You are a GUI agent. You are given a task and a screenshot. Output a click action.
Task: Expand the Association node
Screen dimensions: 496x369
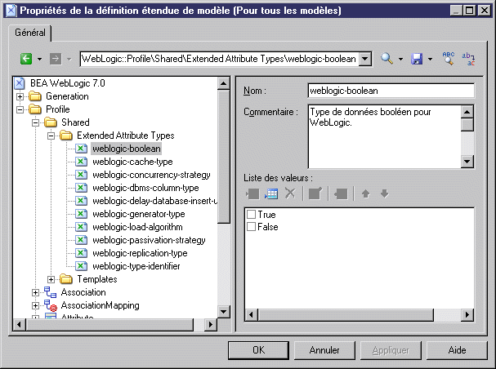(35, 292)
